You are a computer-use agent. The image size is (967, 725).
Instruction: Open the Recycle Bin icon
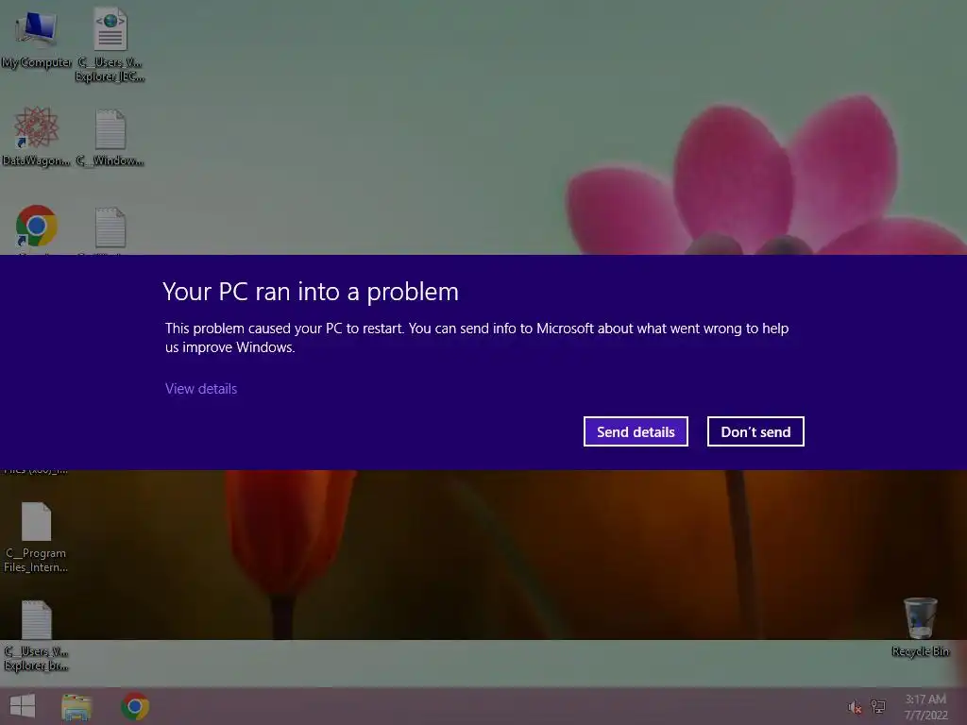point(921,627)
